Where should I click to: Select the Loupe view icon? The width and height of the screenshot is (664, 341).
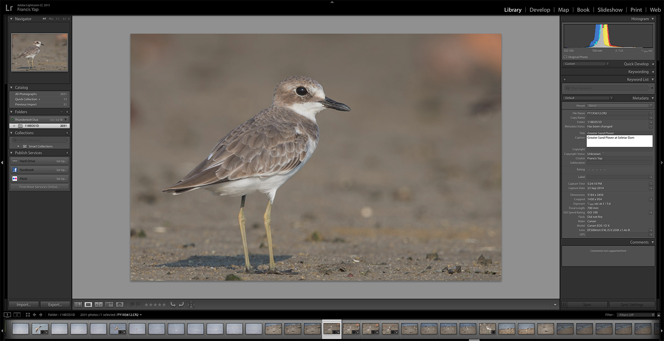[x=88, y=305]
